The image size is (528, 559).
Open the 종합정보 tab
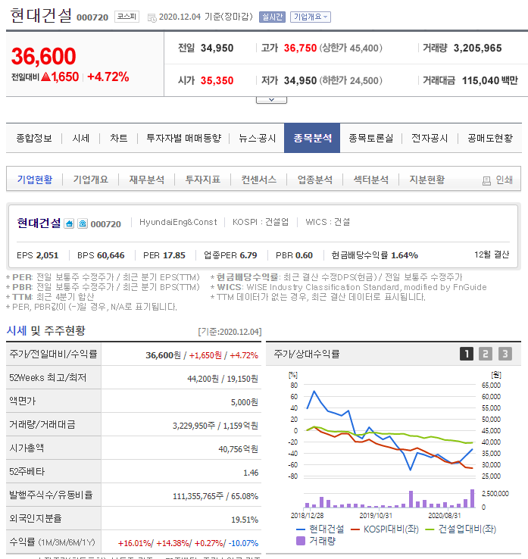tap(34, 139)
